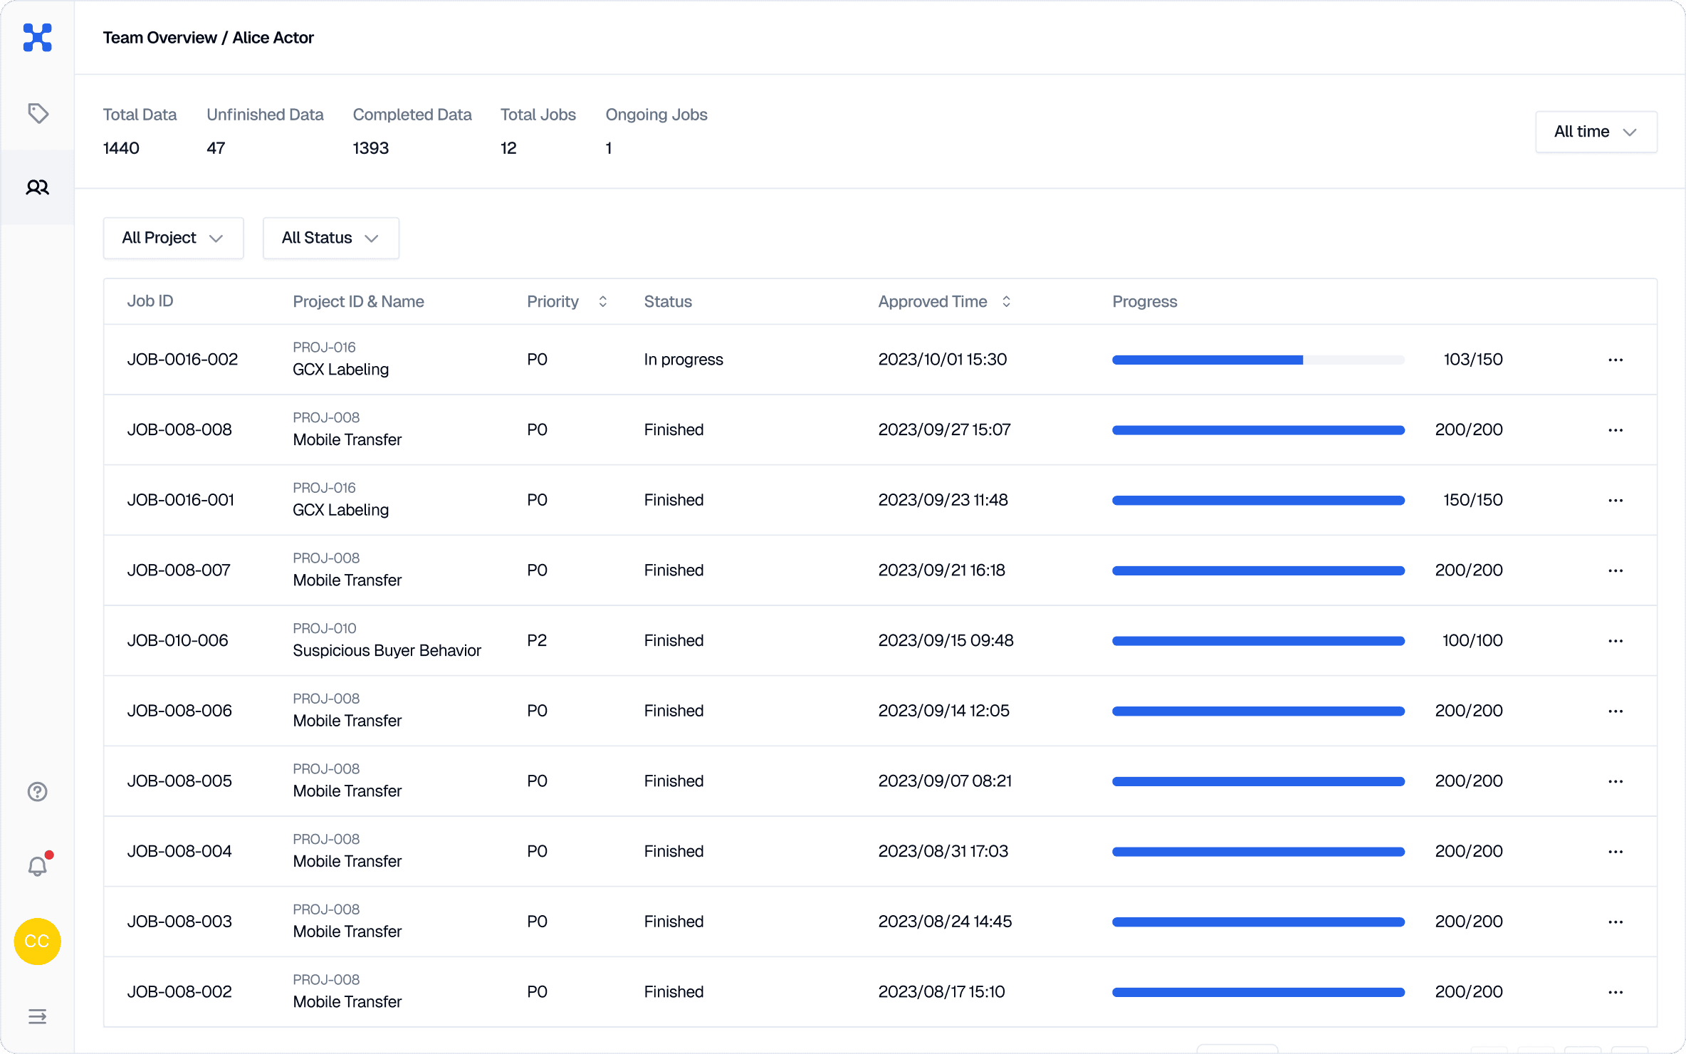This screenshot has height=1054, width=1686.
Task: Click the Status column header
Action: coord(668,301)
